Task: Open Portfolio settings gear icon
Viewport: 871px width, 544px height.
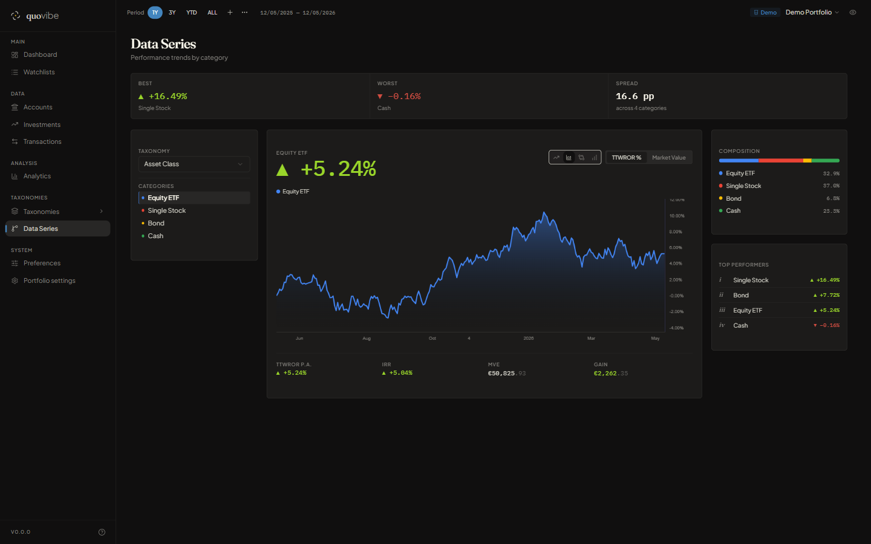Action: pos(15,281)
